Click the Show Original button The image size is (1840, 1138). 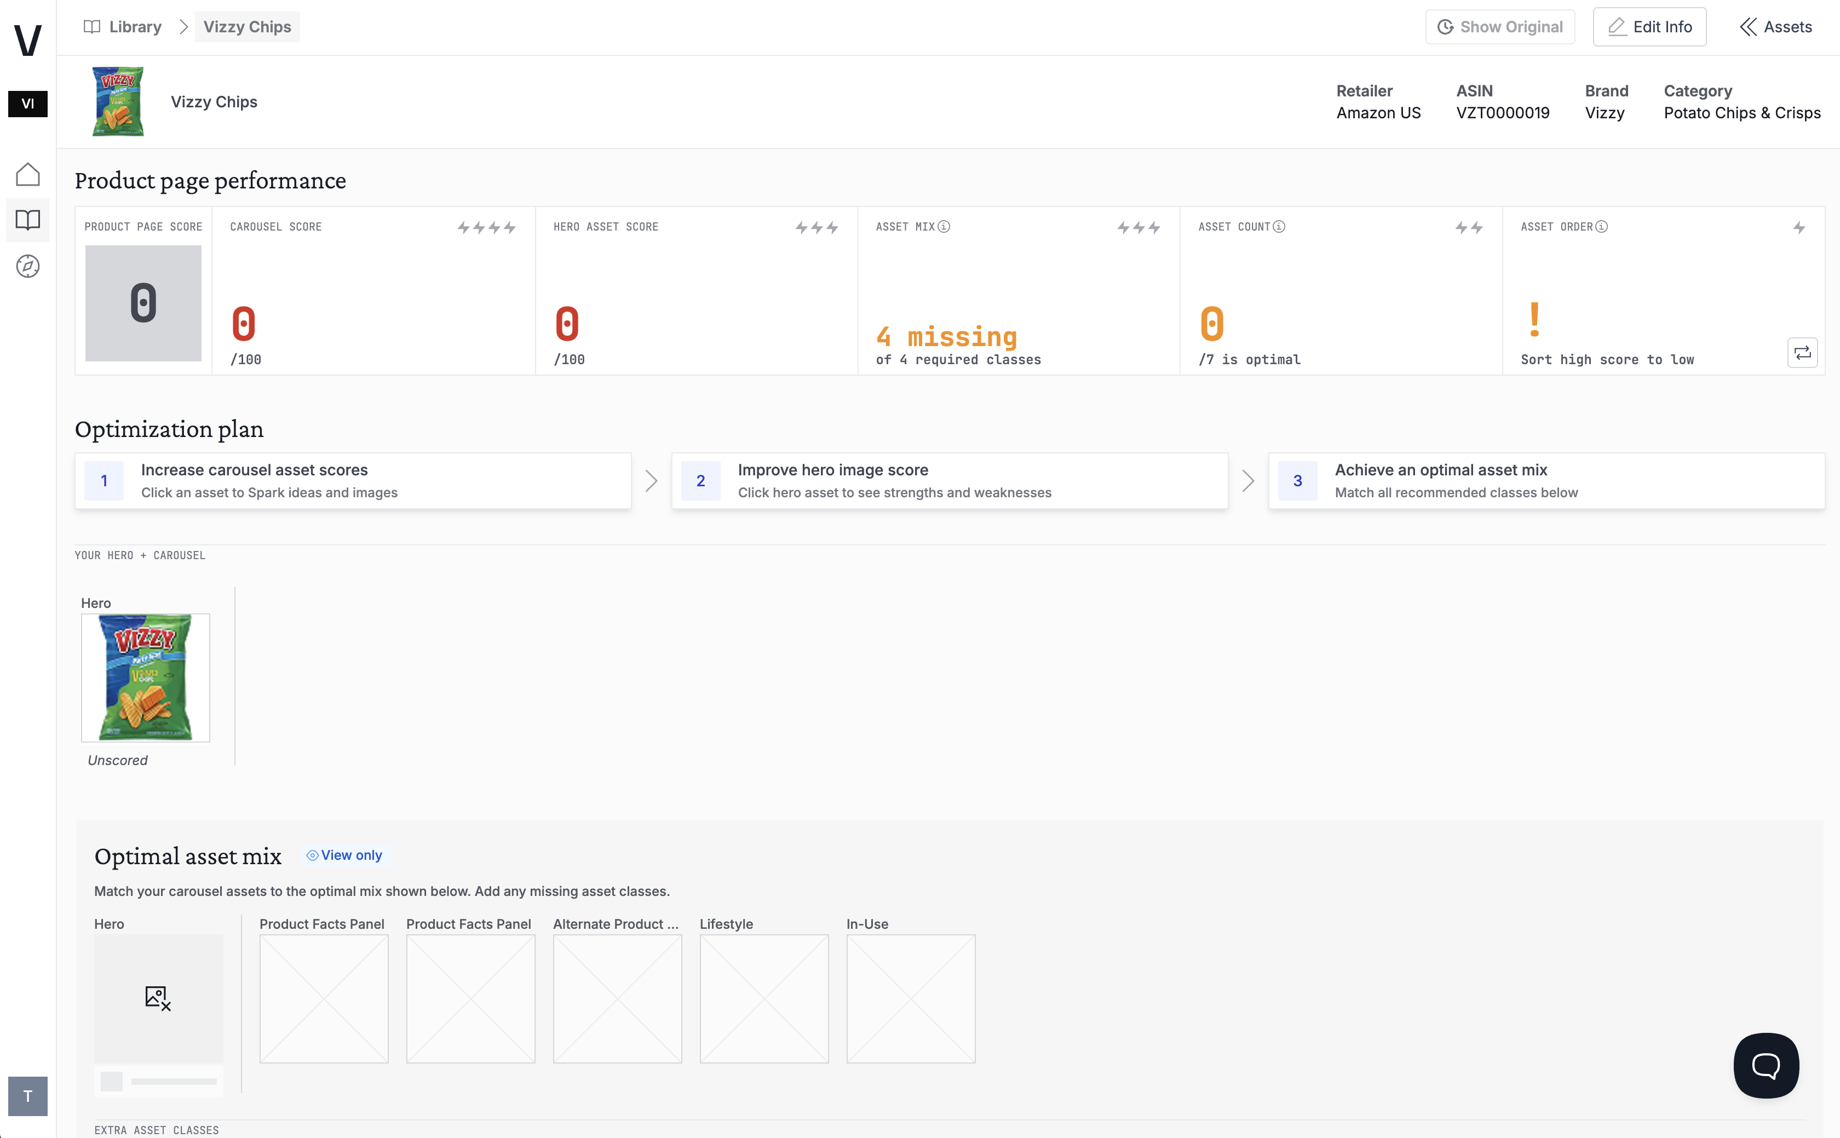[x=1500, y=27]
